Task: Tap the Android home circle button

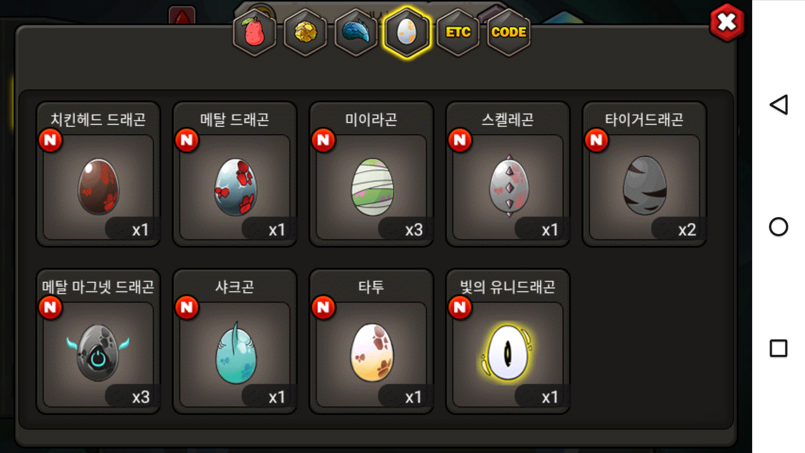Action: [779, 226]
